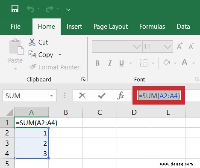Click cell A2 with value 1
The height and width of the screenshot is (168, 200).
[x=31, y=133]
